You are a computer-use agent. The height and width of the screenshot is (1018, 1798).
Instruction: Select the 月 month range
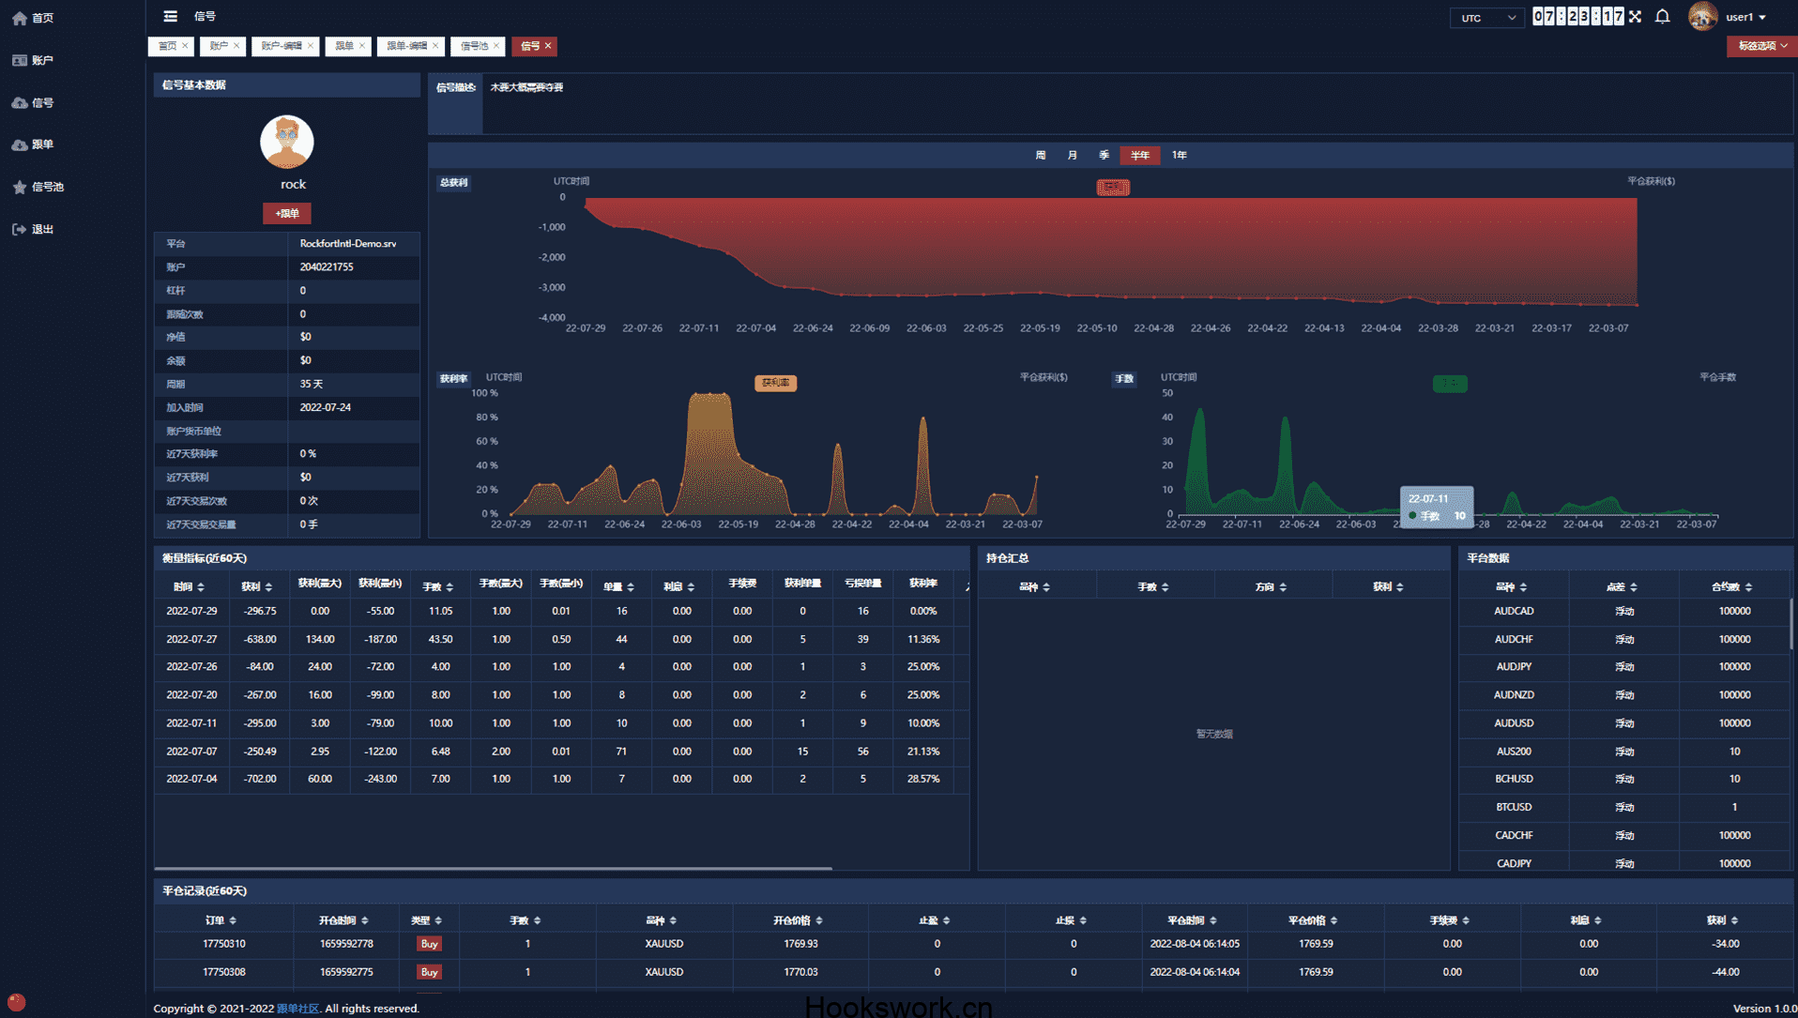[x=1073, y=156]
